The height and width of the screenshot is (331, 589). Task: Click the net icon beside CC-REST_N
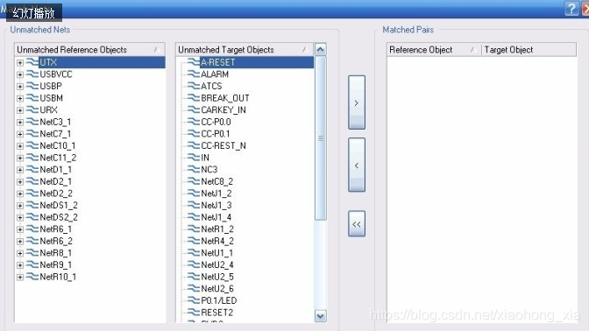click(x=194, y=145)
